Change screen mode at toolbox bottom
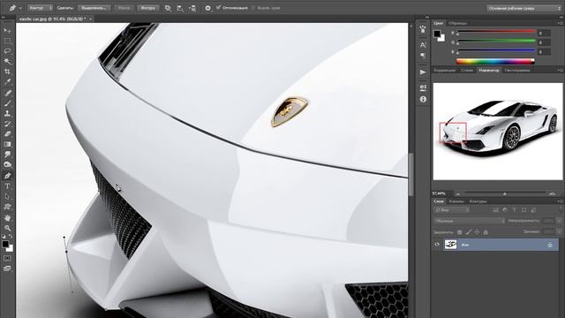The height and width of the screenshot is (318, 565). click(7, 269)
